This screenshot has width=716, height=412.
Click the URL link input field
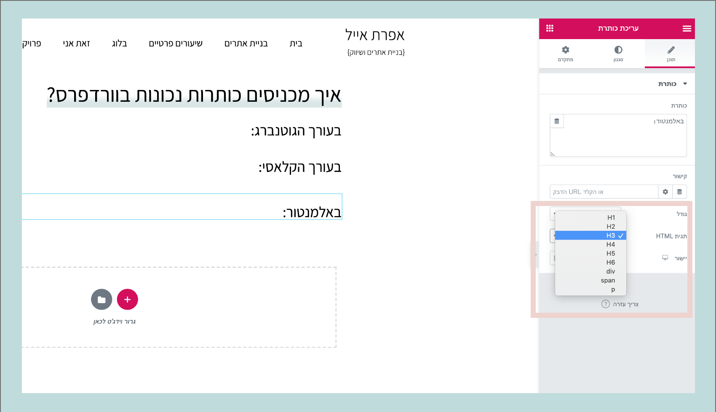604,192
